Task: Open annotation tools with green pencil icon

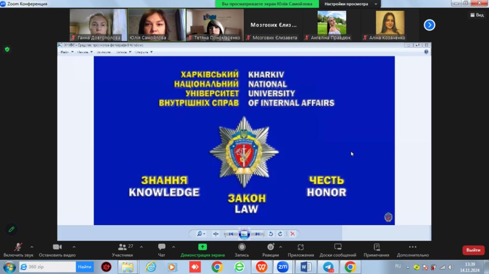Action: [x=11, y=229]
